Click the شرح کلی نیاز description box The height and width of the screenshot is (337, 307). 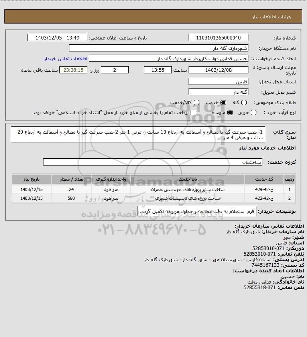click(138, 134)
